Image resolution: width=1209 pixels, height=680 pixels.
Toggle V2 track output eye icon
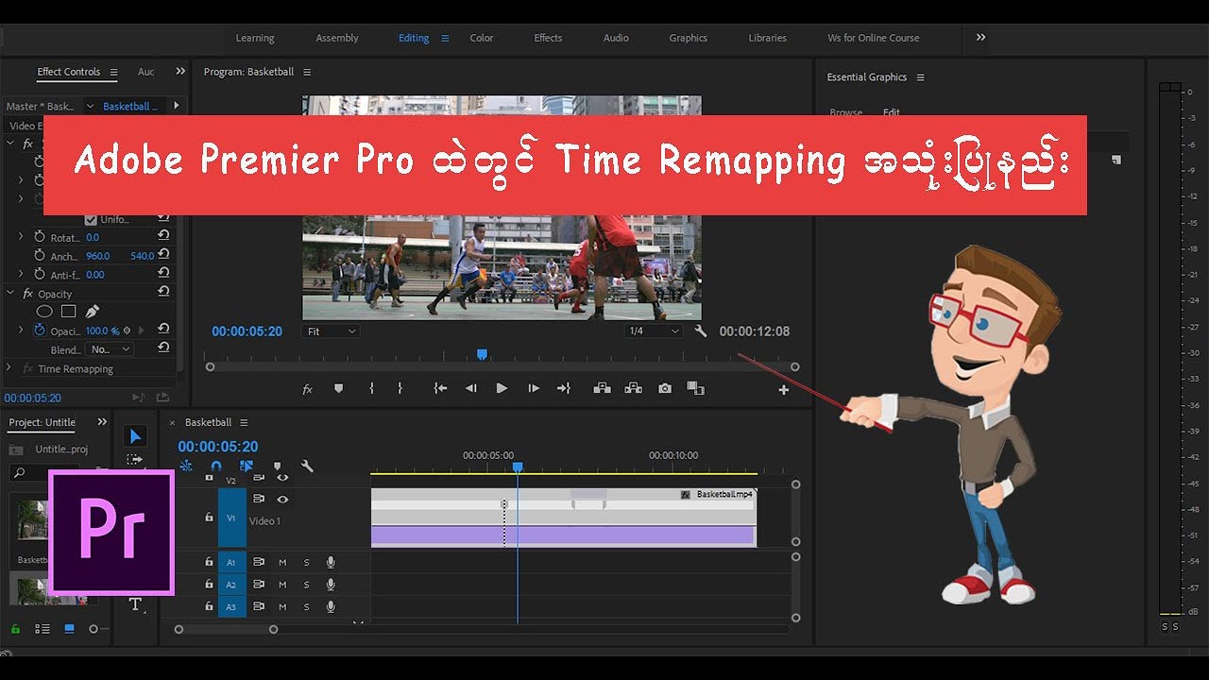coord(282,478)
